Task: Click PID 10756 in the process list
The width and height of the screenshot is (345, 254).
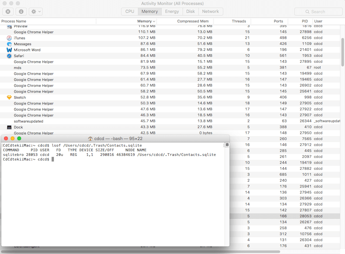Action: coord(306,234)
